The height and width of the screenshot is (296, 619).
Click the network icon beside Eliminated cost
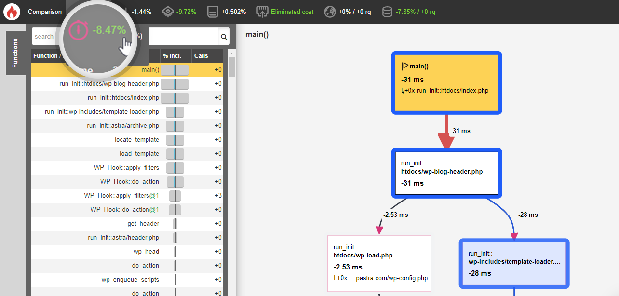[x=262, y=12]
